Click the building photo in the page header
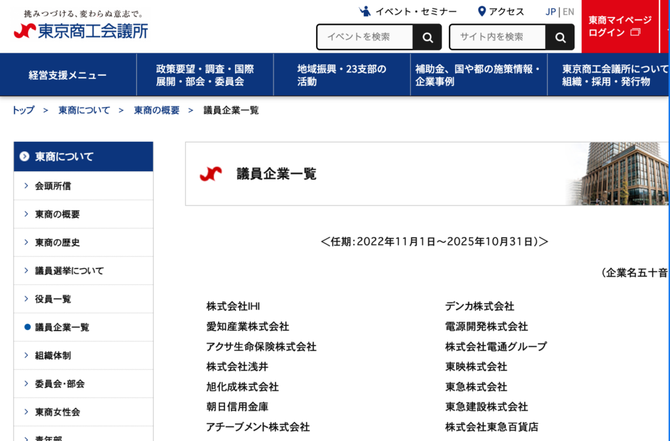The width and height of the screenshot is (670, 441). coord(618,174)
